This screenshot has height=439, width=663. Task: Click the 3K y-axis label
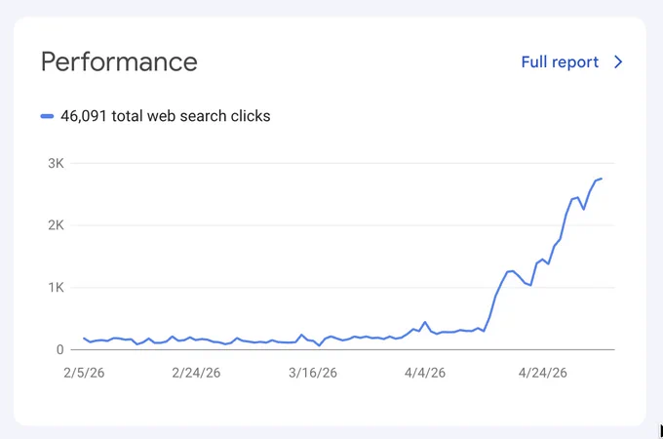(56, 163)
